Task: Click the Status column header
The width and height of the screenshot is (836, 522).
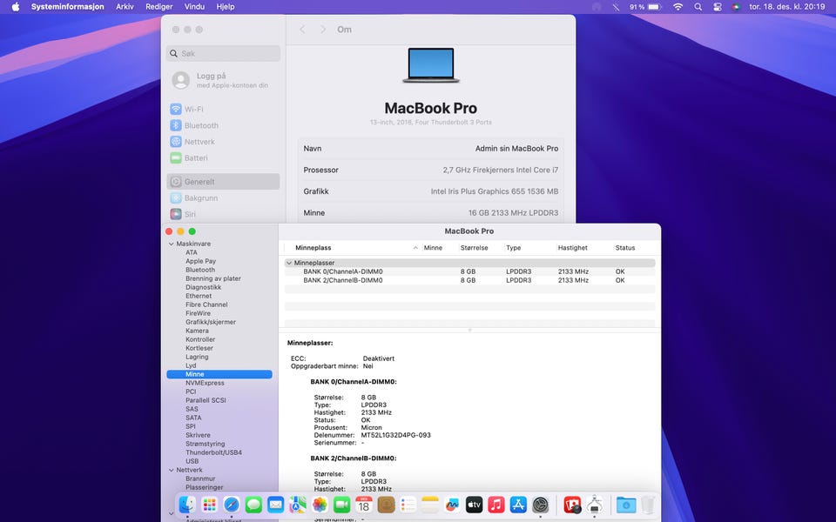Action: tap(625, 248)
